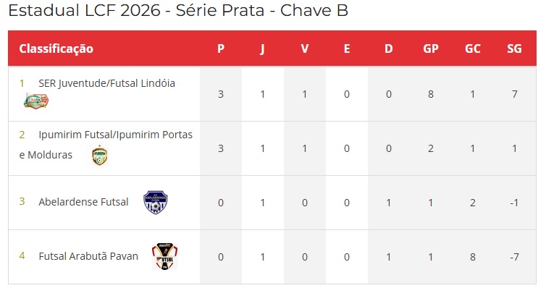The width and height of the screenshot is (546, 296).
Task: Click the SG goal-difference column header
Action: [514, 48]
